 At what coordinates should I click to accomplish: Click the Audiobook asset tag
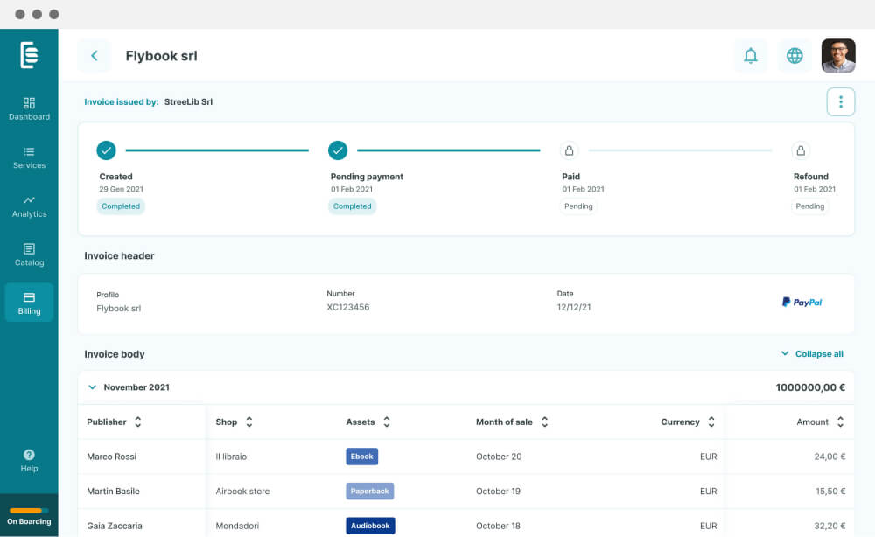click(370, 526)
